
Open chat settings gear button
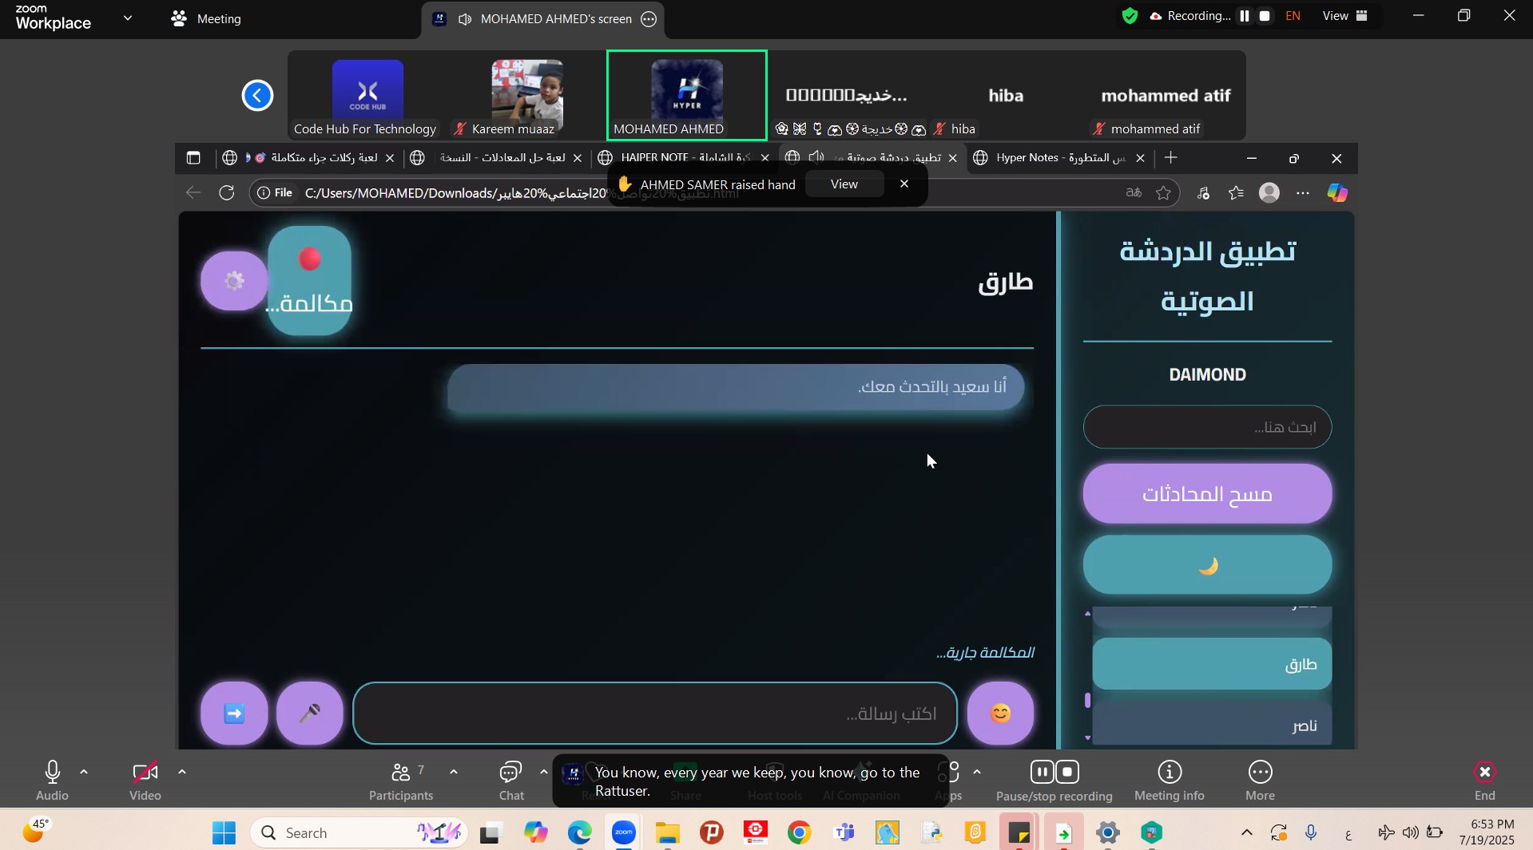click(234, 281)
